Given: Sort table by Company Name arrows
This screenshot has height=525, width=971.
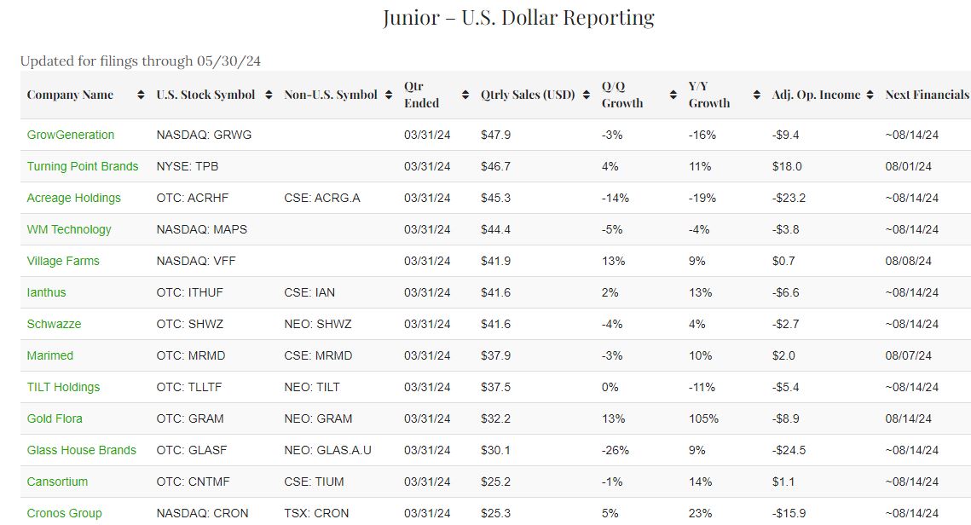Looking at the screenshot, I should pyautogui.click(x=141, y=95).
